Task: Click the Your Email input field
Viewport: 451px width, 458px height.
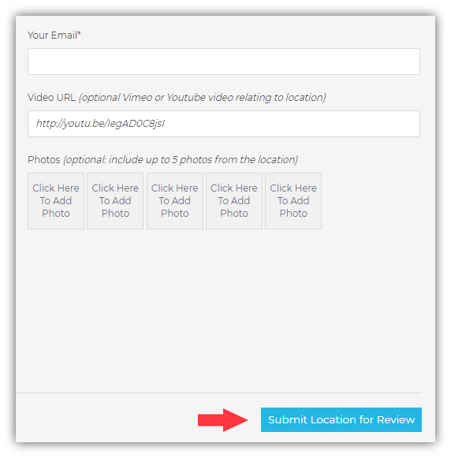Action: point(224,61)
